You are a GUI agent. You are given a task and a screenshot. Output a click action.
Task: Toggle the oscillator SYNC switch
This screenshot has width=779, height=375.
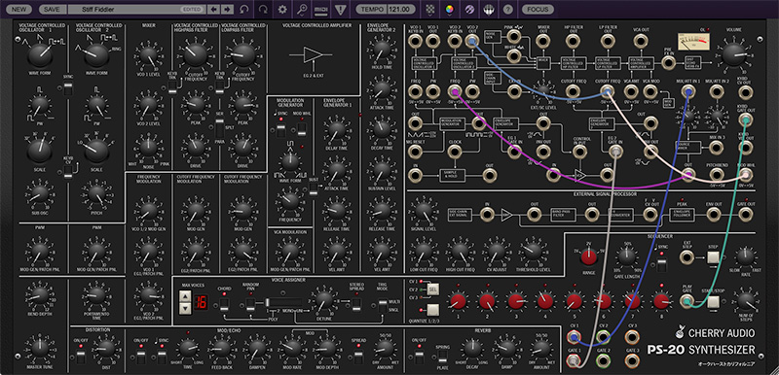[68, 88]
